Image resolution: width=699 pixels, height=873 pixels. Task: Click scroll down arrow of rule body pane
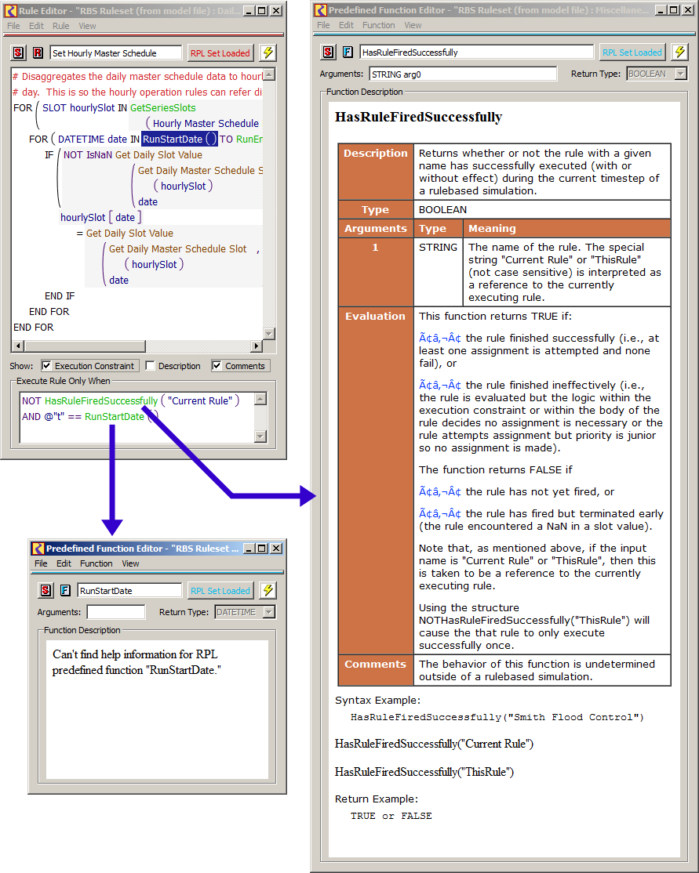point(268,334)
